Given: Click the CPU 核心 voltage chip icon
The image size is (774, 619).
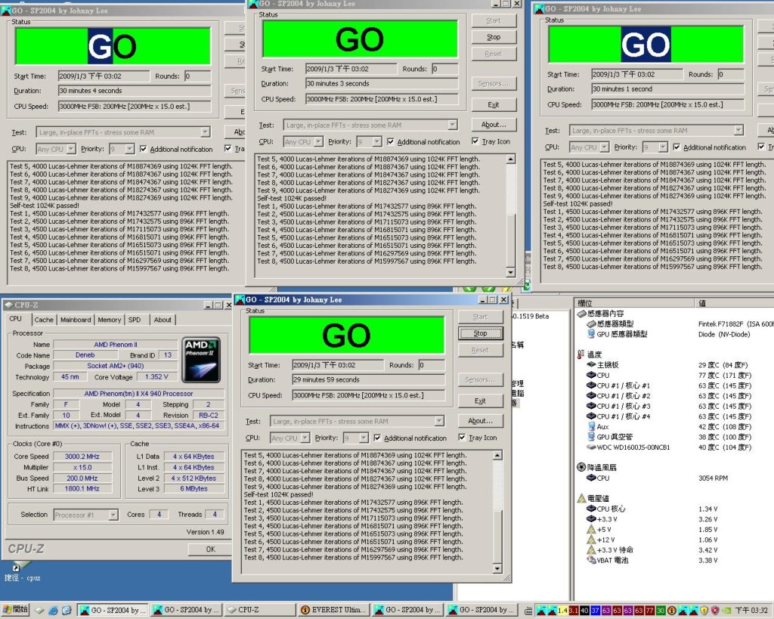Looking at the screenshot, I should click(x=591, y=509).
